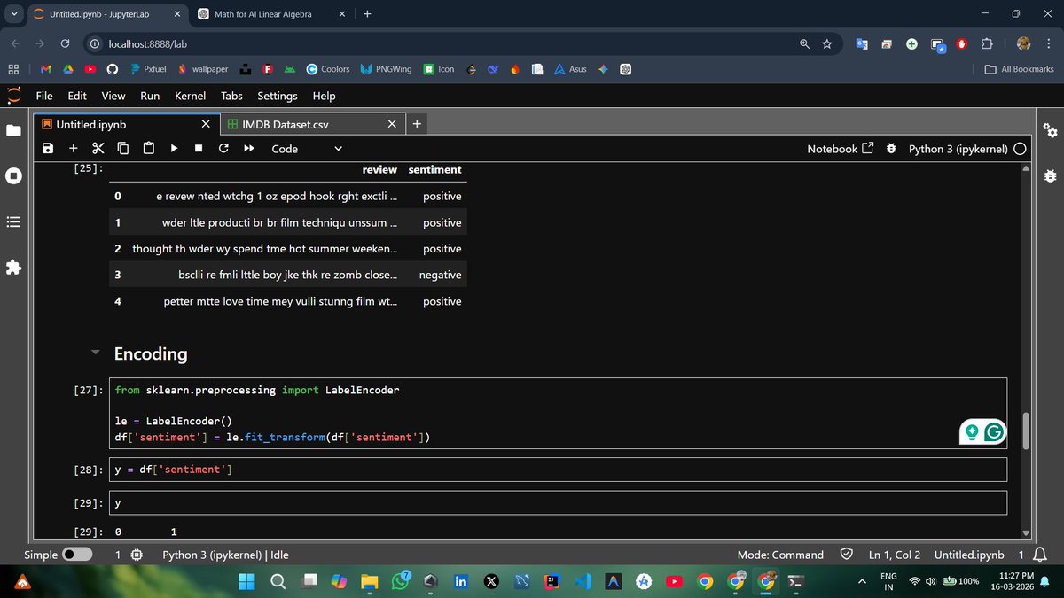1064x598 pixels.
Task: Click the kernel settings icon in status bar
Action: 137,555
